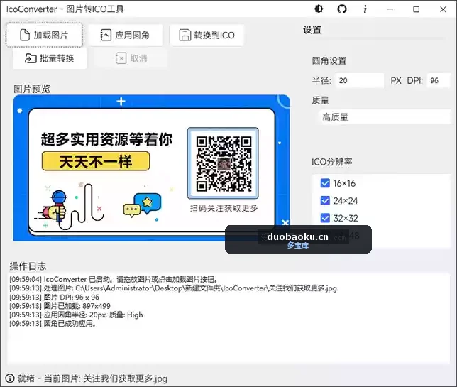Click the info icon in status bar
Image resolution: width=457 pixels, height=387 pixels.
click(x=10, y=378)
